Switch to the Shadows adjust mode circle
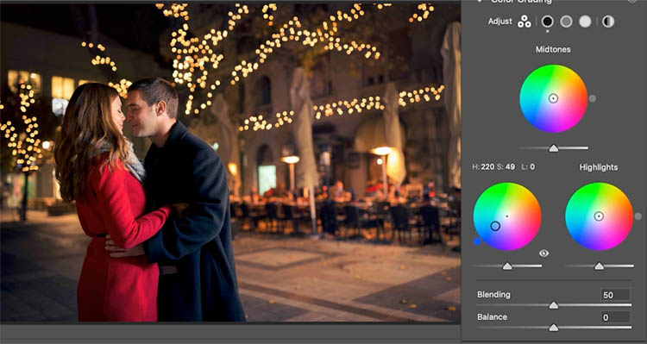 pos(548,22)
